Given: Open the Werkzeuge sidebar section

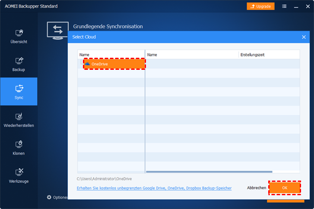Looking at the screenshot, I should coord(19,176).
